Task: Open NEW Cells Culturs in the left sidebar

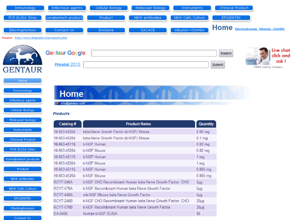Action: click(x=23, y=189)
